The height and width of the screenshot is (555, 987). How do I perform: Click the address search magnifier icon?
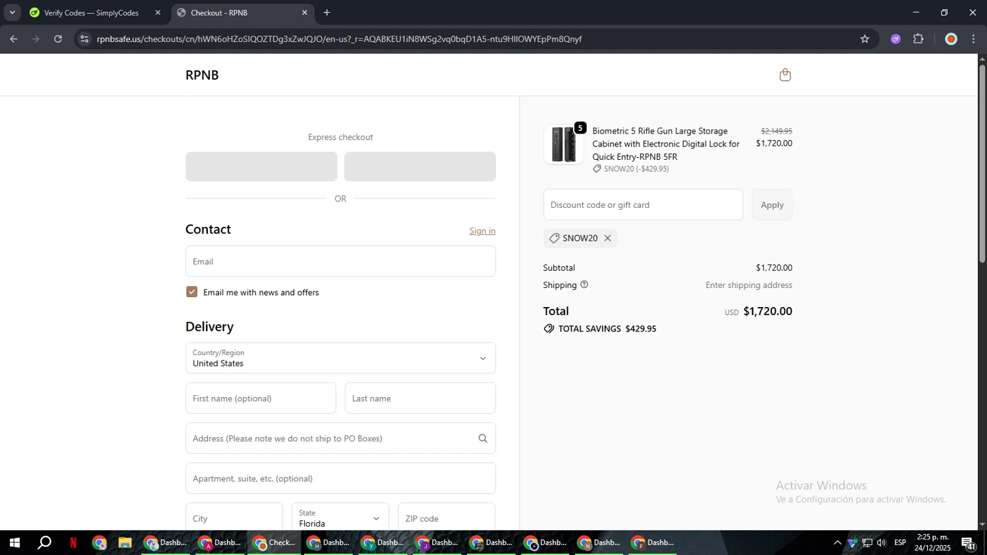482,439
